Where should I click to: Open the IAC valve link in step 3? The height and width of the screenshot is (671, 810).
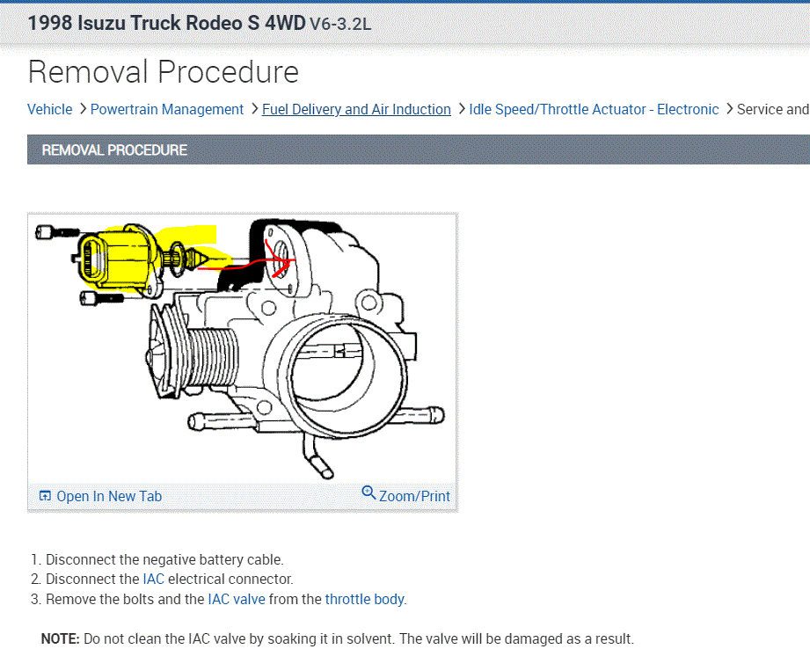pos(237,599)
